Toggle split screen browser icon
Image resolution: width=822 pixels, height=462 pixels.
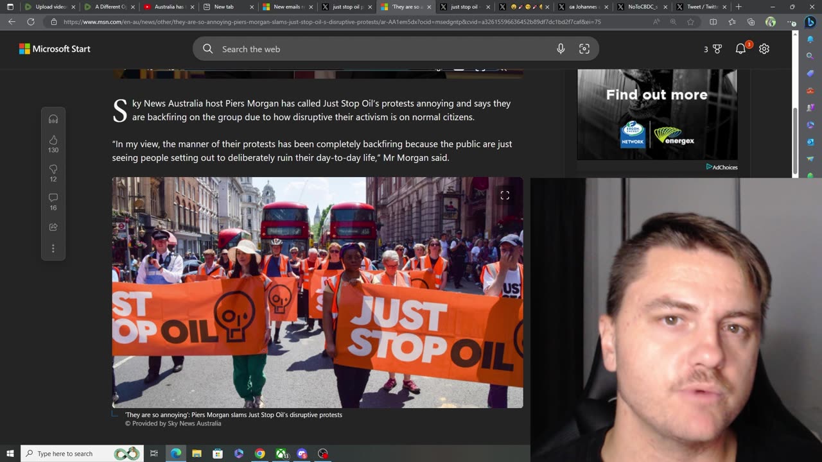point(713,21)
